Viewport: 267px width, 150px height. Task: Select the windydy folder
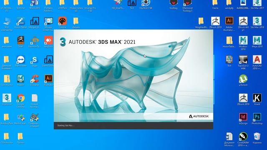pos(229,4)
